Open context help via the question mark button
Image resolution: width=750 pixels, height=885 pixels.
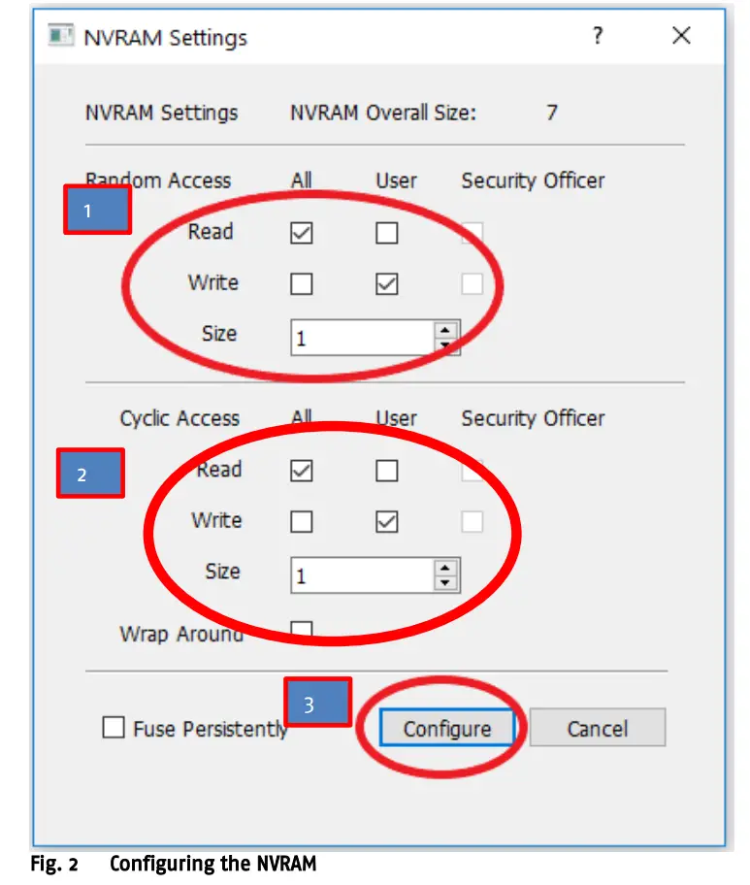click(x=598, y=36)
